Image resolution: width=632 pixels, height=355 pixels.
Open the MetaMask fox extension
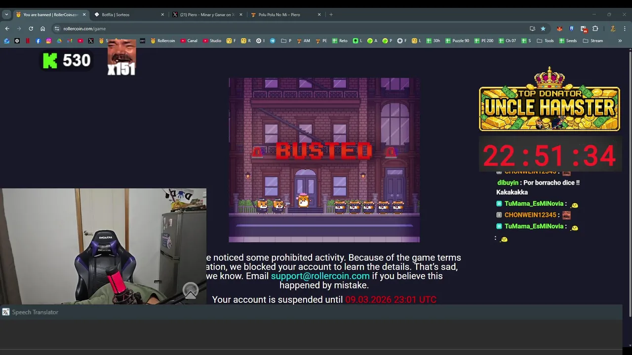point(559,29)
